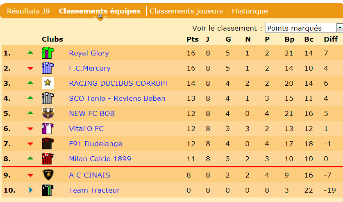Viewport: 343px width, 202px height.
Task: Click the Diff column header
Action: (331, 39)
